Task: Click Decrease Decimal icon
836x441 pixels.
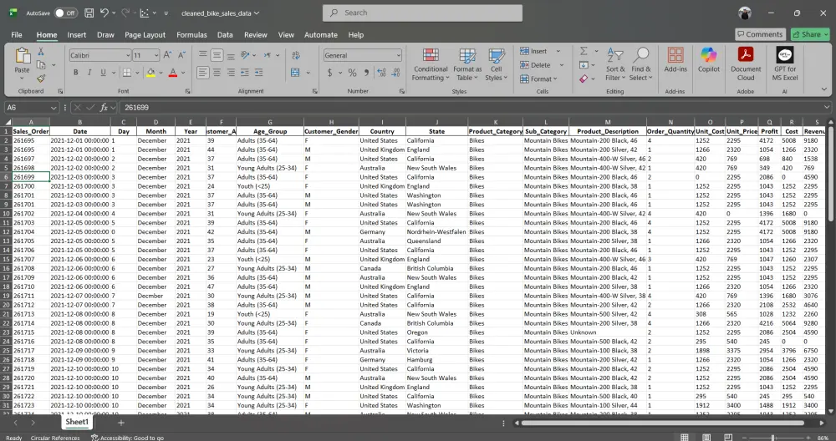Action: tap(395, 73)
